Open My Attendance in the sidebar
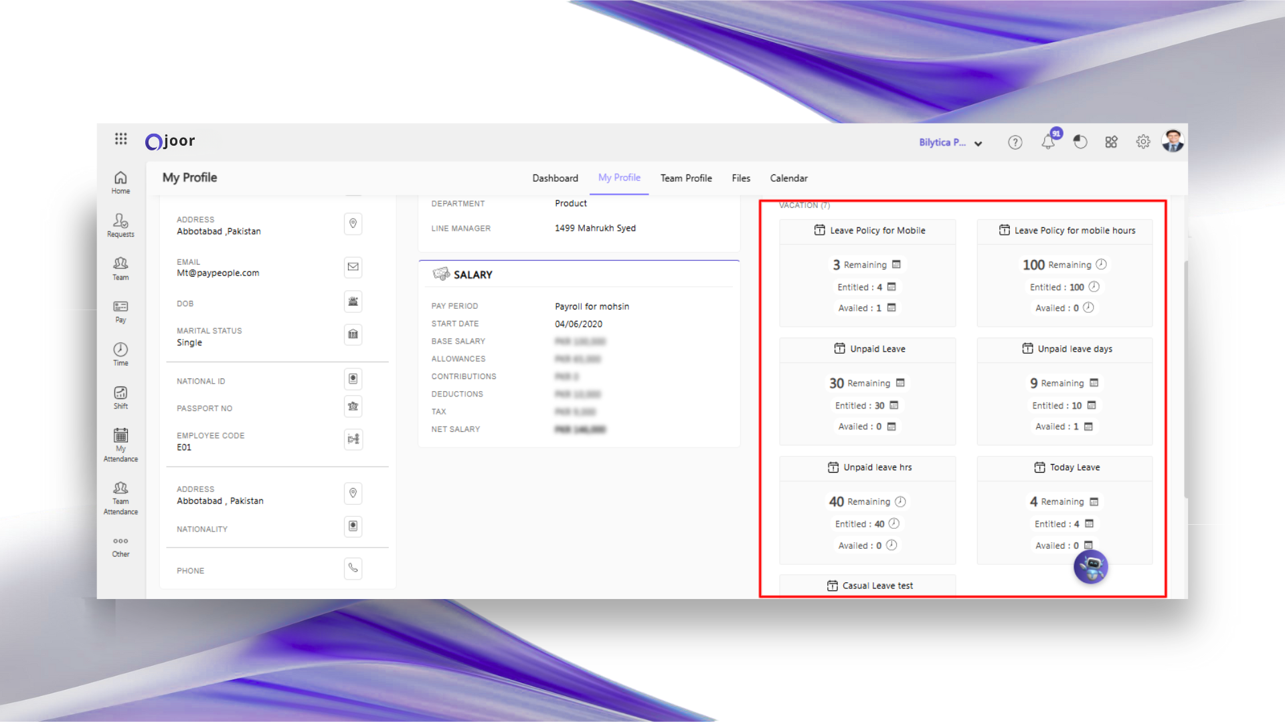 (x=120, y=445)
